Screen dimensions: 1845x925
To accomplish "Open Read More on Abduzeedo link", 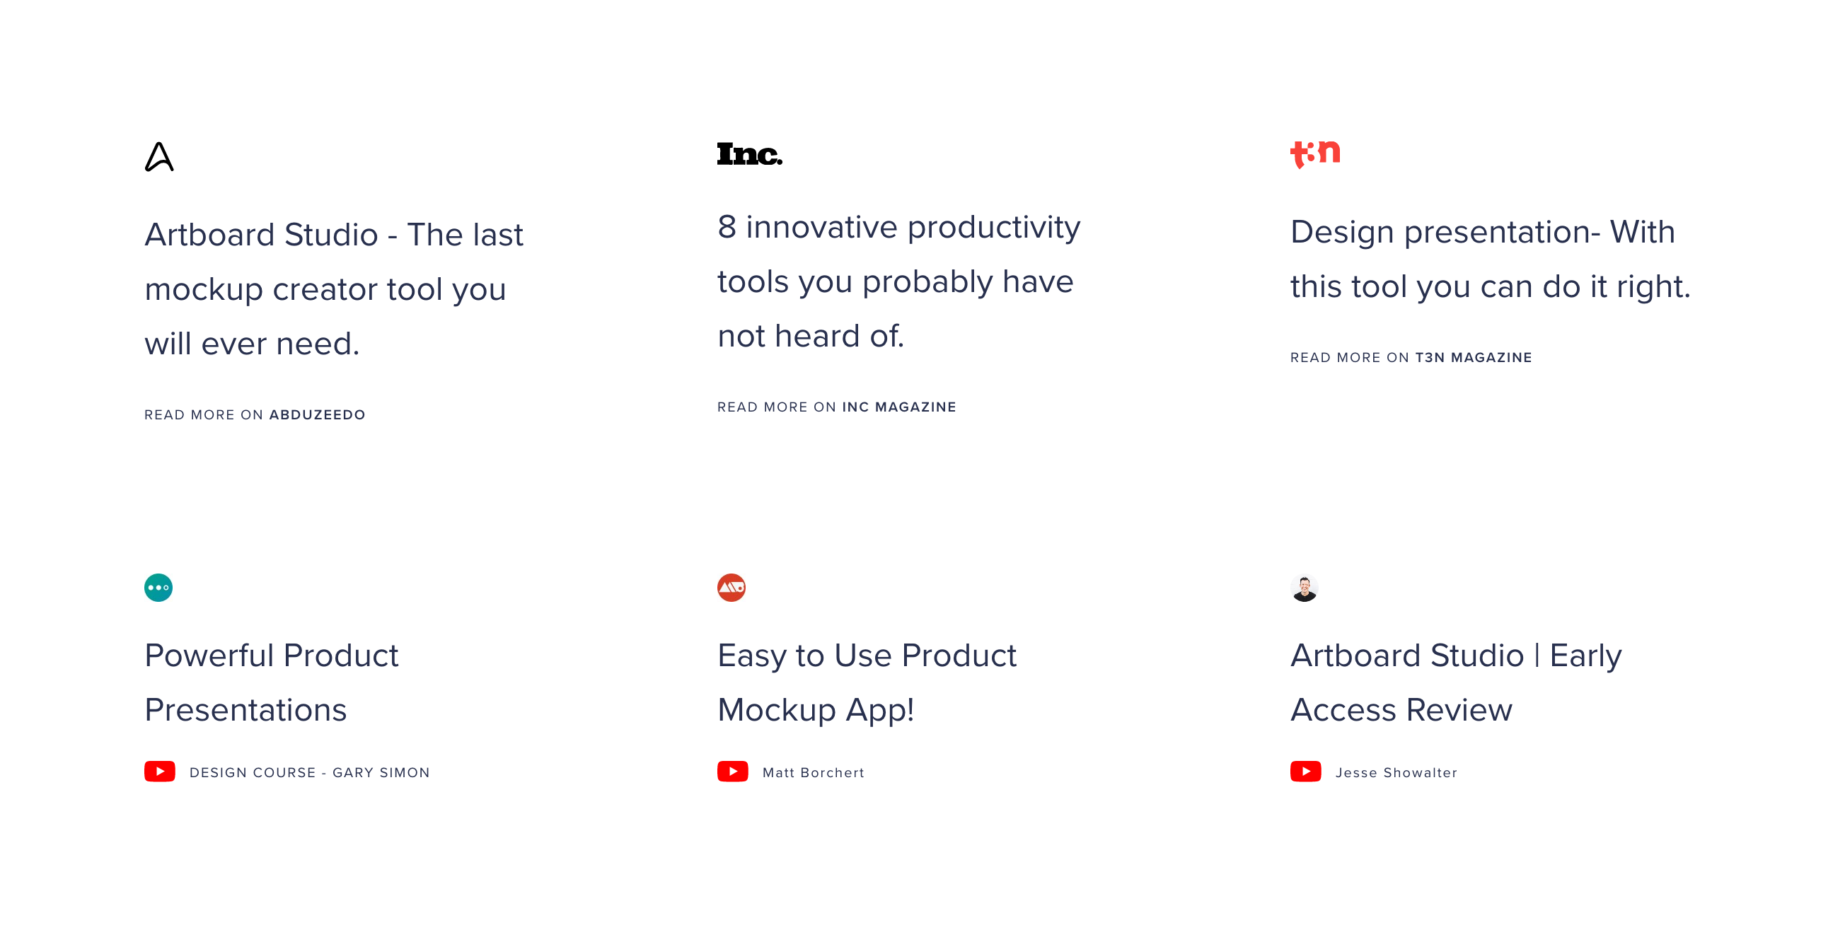I will pyautogui.click(x=255, y=414).
